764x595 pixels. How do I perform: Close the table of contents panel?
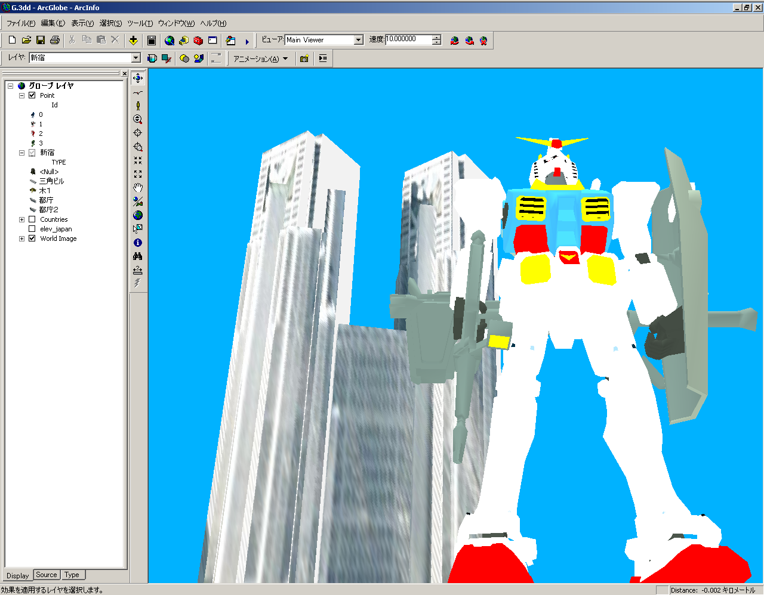click(x=124, y=74)
